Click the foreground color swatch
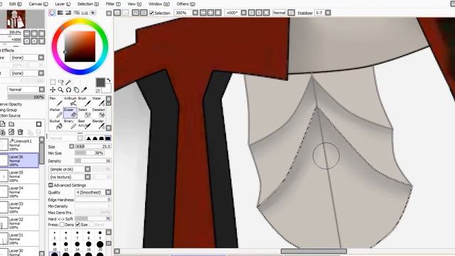This screenshot has width=455, height=256. 100,82
